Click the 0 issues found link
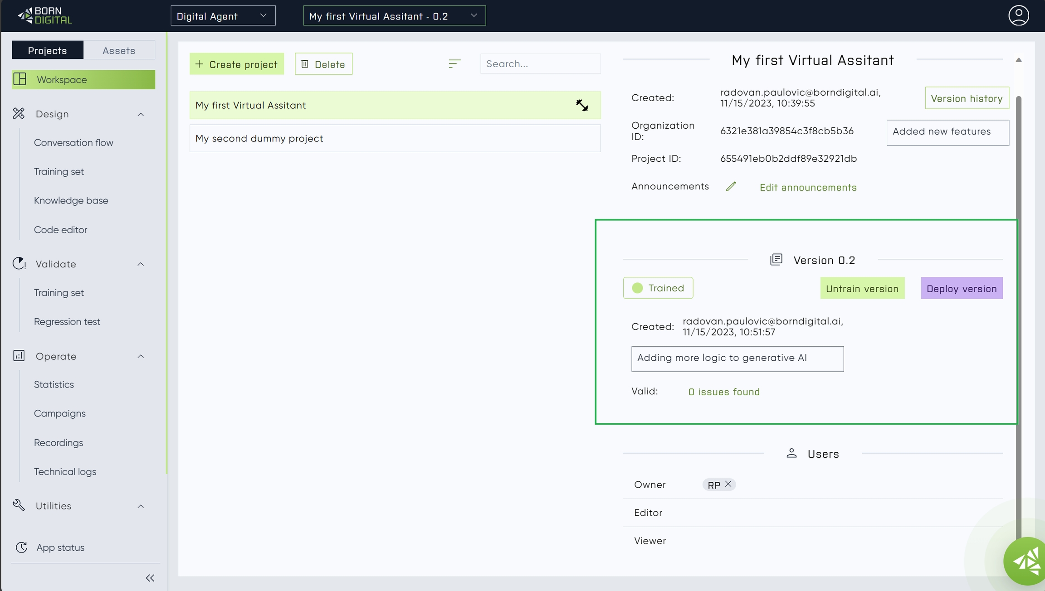The image size is (1045, 591). [x=724, y=392]
